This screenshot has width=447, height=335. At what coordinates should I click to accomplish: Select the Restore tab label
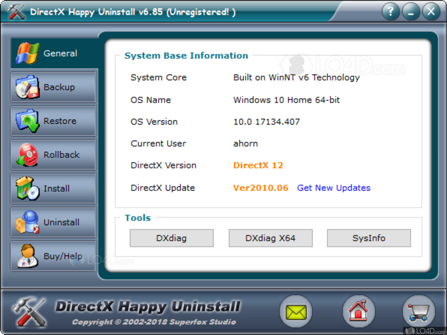(x=60, y=121)
